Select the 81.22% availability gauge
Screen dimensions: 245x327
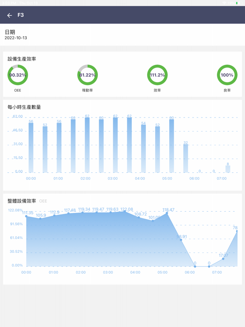(88, 75)
